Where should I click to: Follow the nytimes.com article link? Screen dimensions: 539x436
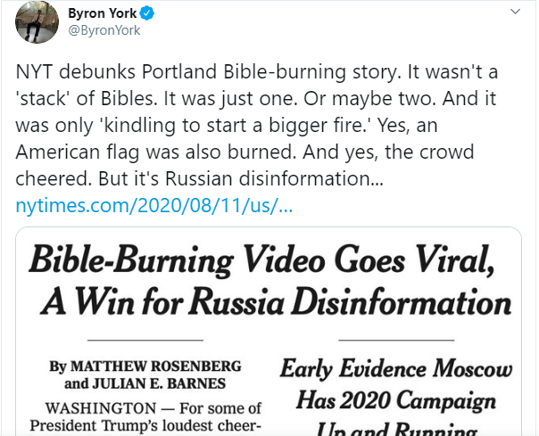[x=153, y=205]
